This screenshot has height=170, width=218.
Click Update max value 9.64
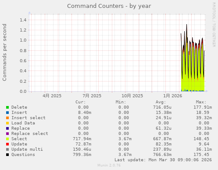click(x=204, y=144)
